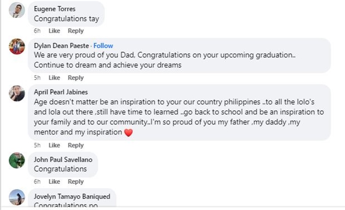Like April Pearl Jabines's comment

54,145
